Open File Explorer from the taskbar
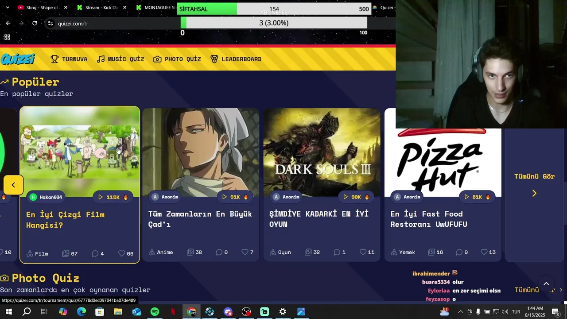567x319 pixels. click(x=118, y=312)
